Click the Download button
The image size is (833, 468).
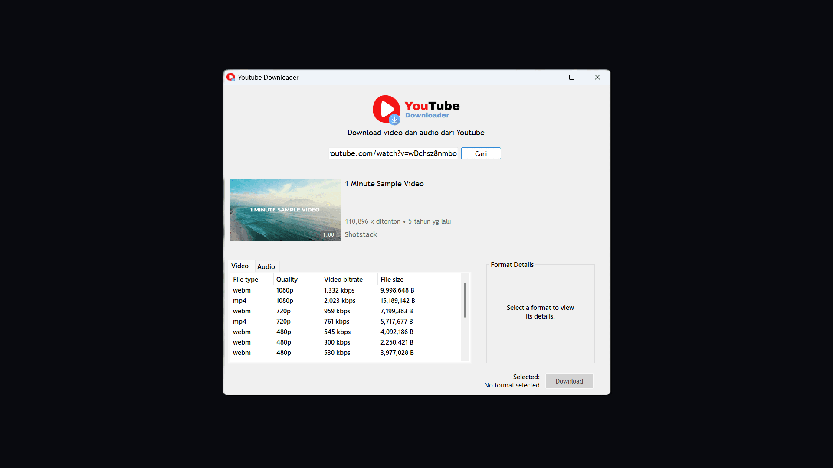tap(569, 381)
